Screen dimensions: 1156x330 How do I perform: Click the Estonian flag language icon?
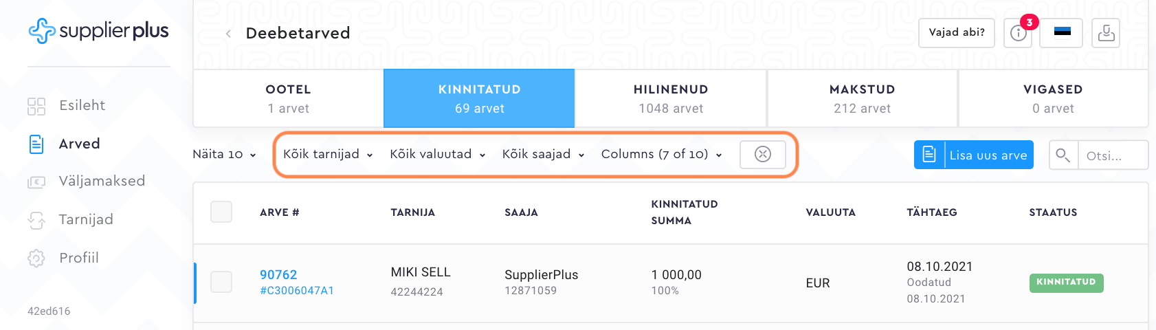pyautogui.click(x=1062, y=33)
